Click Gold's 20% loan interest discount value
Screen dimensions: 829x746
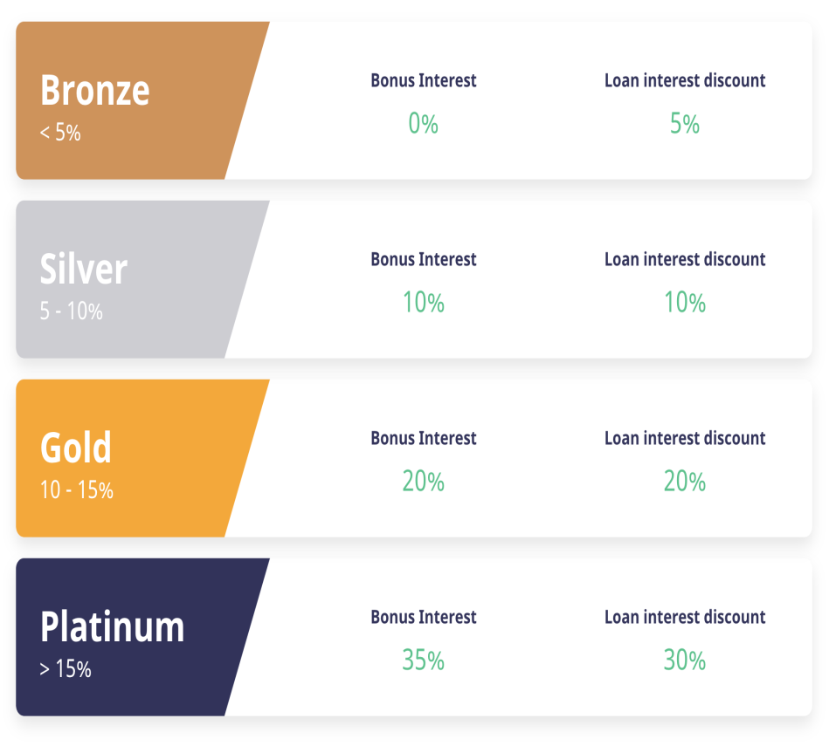coord(685,482)
